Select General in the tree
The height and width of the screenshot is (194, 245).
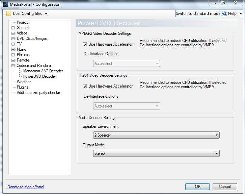pyautogui.click(x=23, y=28)
